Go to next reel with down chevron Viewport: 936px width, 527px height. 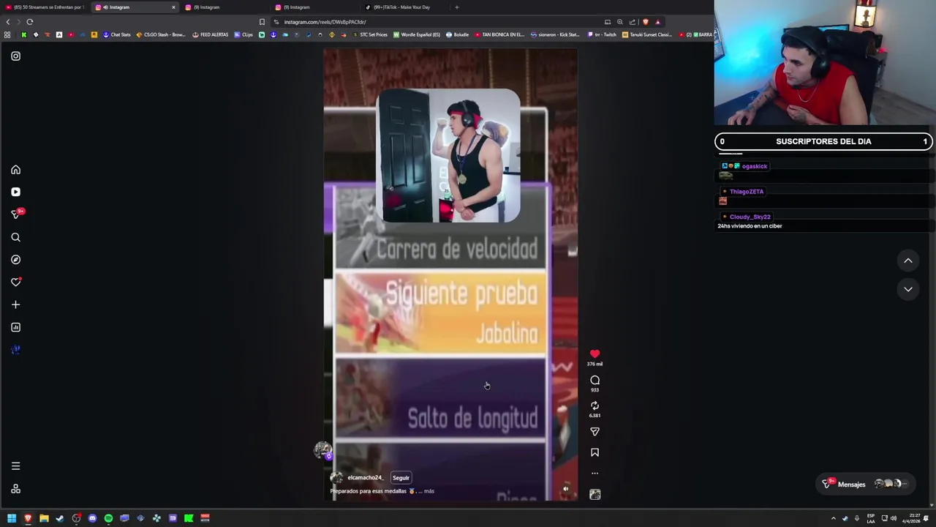point(907,289)
